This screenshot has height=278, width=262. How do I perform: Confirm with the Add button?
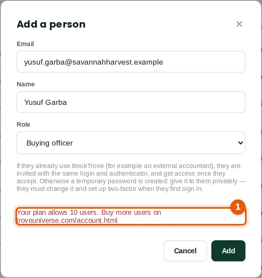tap(228, 251)
